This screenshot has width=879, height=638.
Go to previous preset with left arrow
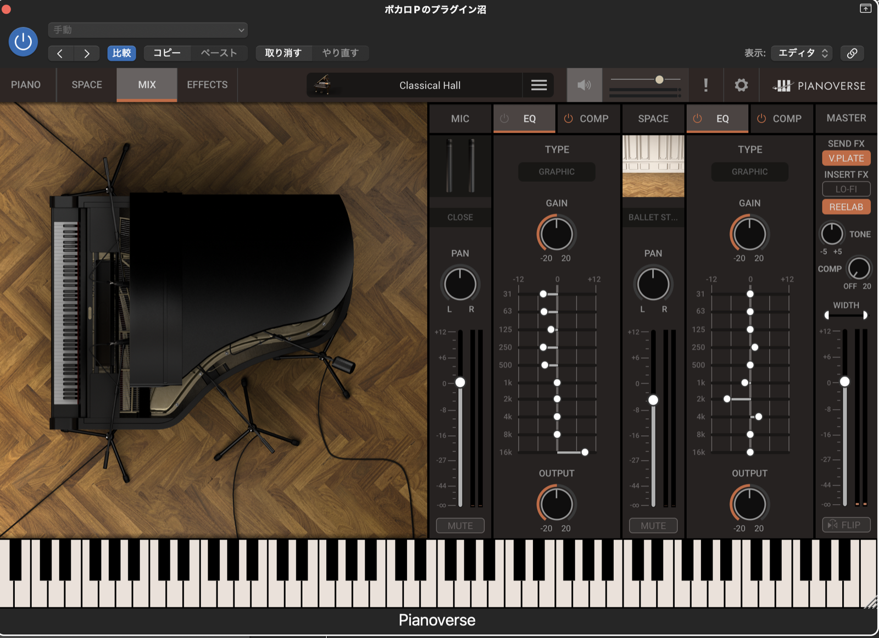click(60, 53)
